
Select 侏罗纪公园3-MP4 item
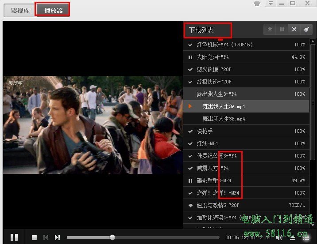tap(246, 156)
